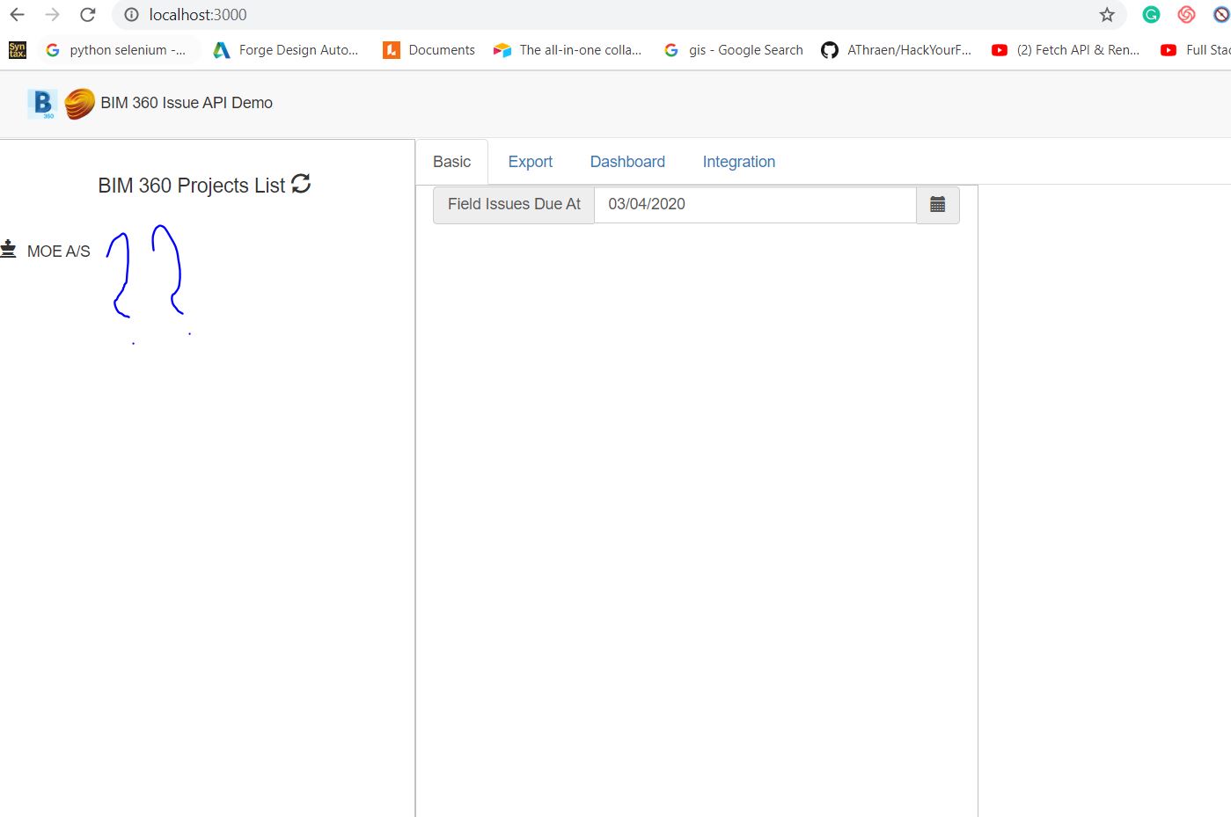Open the gis - Google Search bookmark

(x=733, y=50)
